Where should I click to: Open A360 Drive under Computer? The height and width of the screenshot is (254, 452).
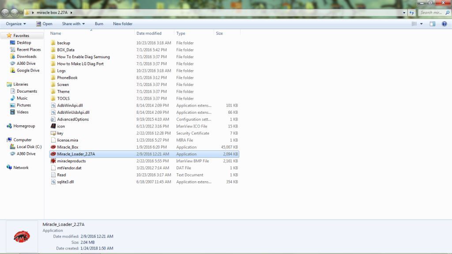pos(26,154)
